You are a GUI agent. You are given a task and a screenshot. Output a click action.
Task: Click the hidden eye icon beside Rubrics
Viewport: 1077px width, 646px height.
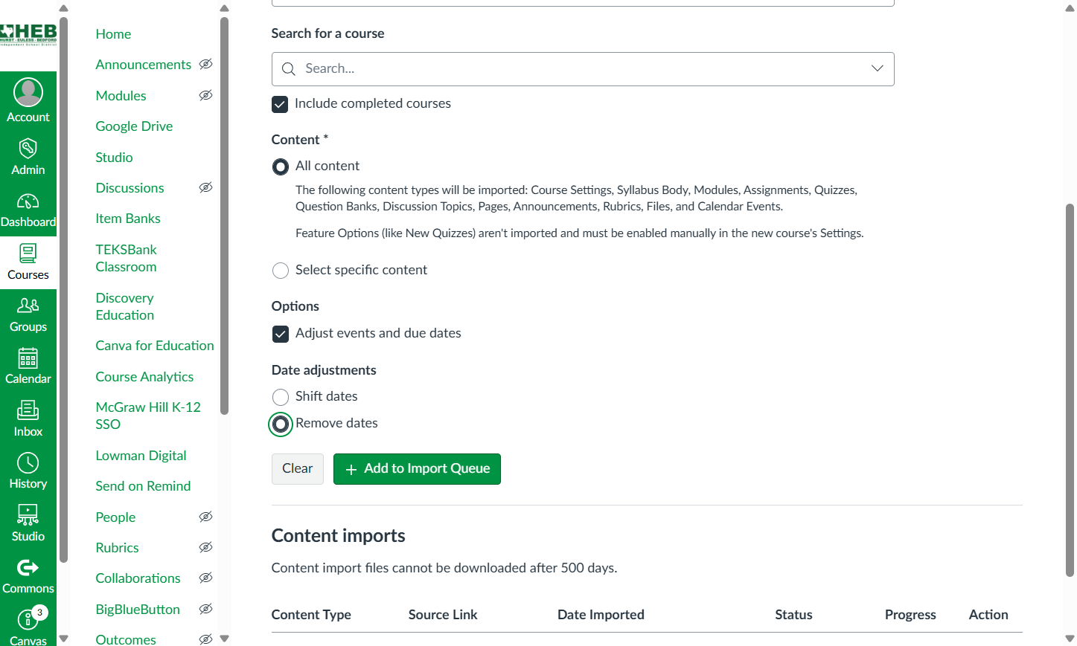tap(206, 547)
